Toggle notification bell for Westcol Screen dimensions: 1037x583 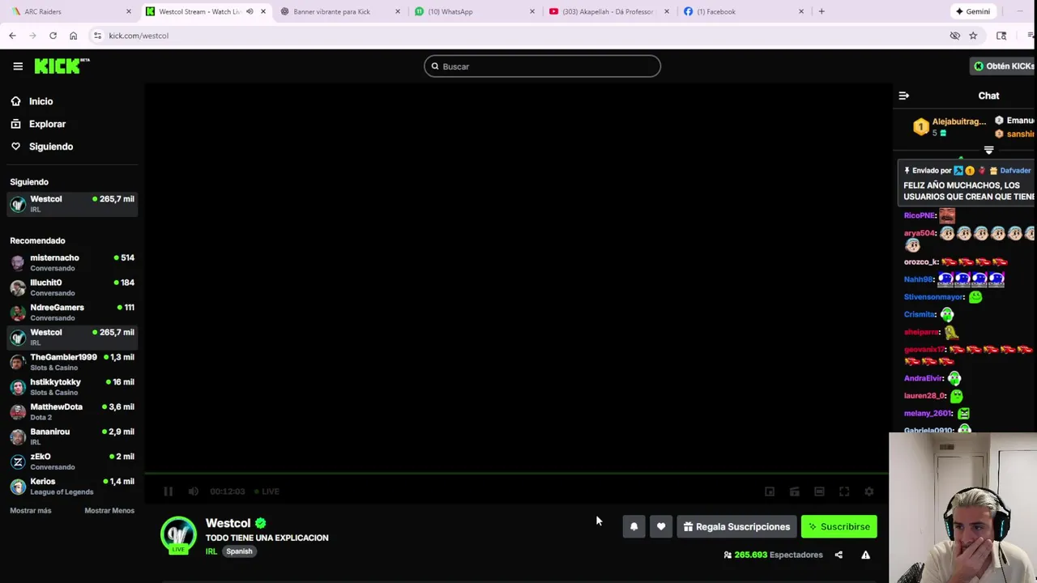coord(634,526)
